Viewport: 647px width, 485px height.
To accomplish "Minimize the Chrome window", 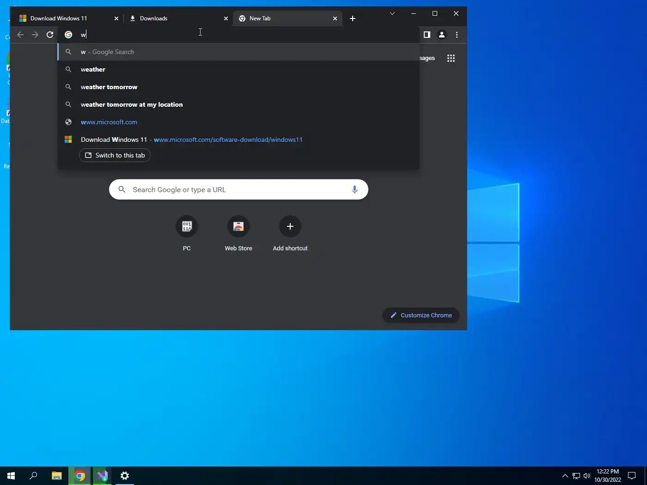I will (414, 13).
